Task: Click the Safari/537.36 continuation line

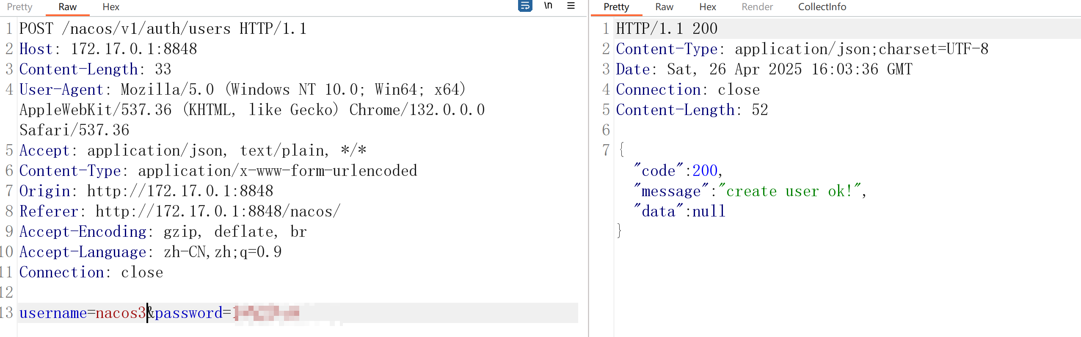Action: point(74,130)
